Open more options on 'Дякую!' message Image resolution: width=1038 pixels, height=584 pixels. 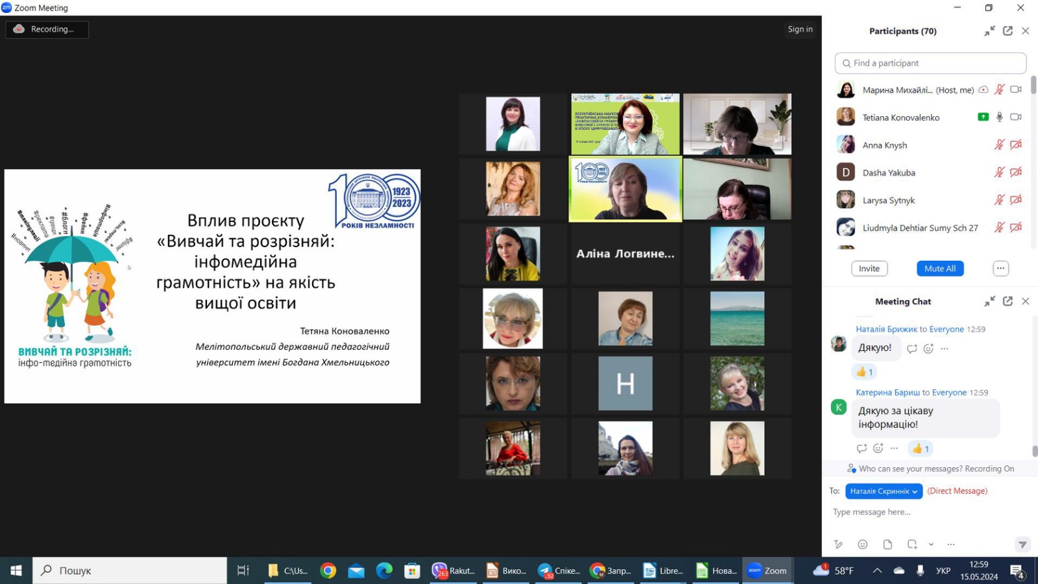[945, 348]
